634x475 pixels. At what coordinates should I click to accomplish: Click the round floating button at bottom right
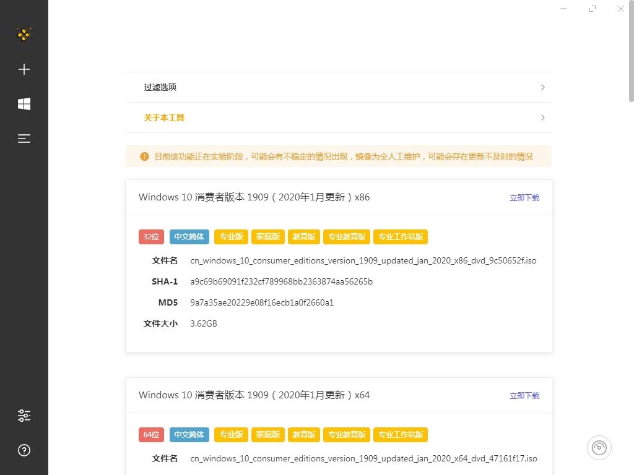(x=599, y=448)
